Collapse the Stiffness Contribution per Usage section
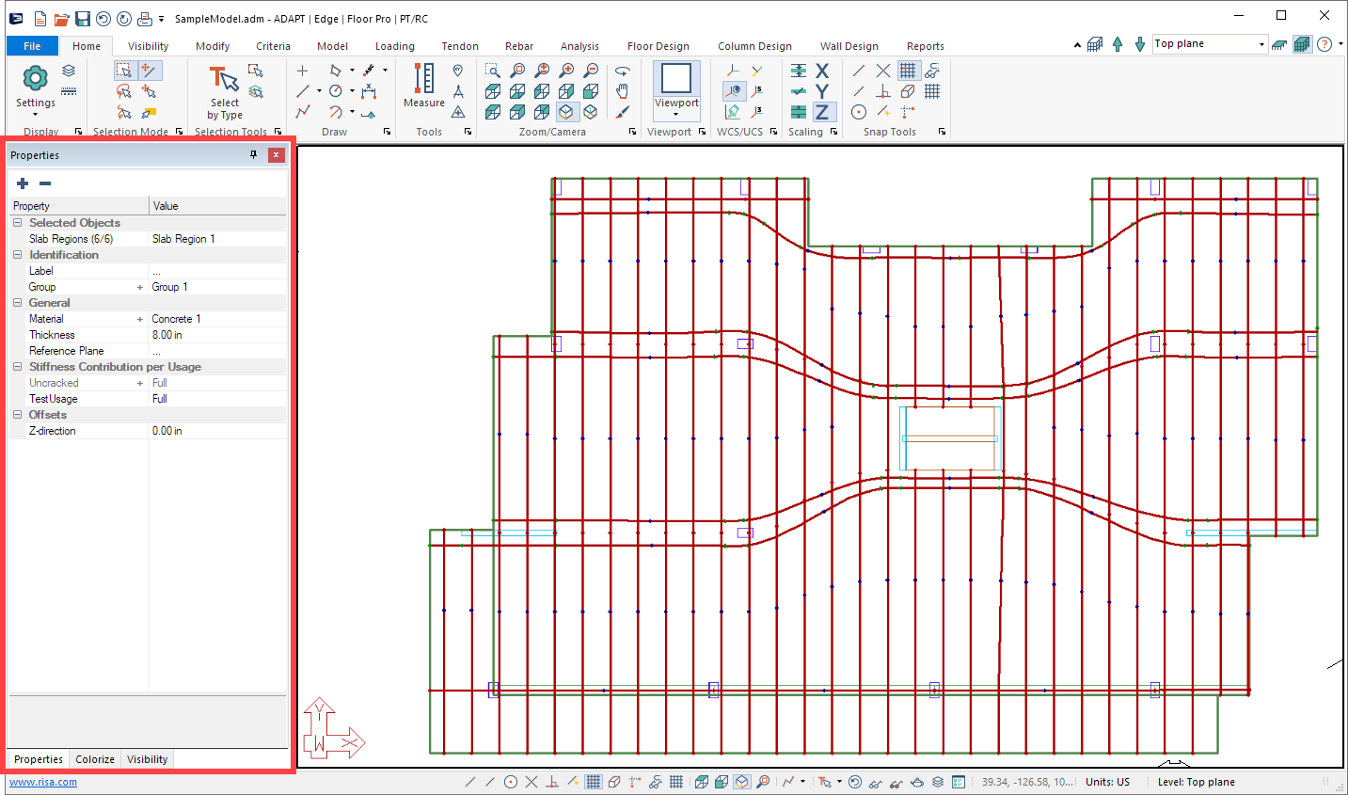This screenshot has width=1348, height=795. pyautogui.click(x=18, y=367)
